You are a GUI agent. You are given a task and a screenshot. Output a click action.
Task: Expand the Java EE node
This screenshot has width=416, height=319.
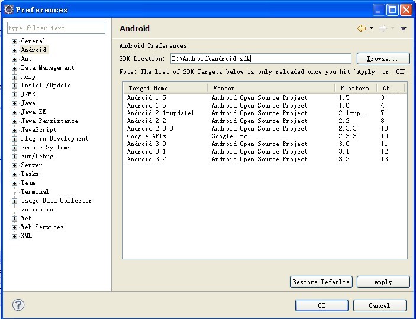tap(14, 112)
